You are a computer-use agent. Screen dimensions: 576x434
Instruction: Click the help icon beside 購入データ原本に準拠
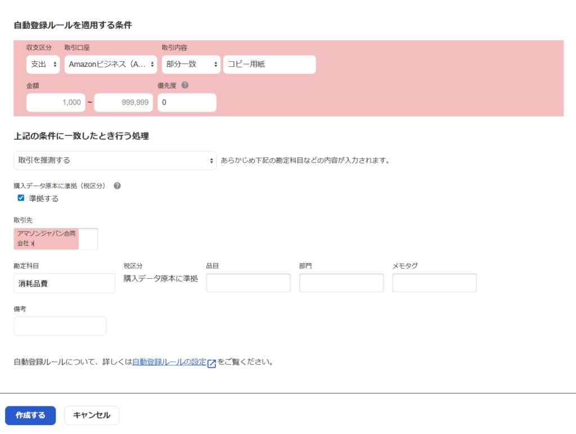[117, 186]
